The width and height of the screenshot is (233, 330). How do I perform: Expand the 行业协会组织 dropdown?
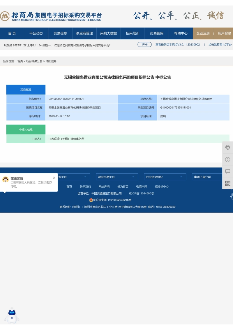[x=165, y=177]
